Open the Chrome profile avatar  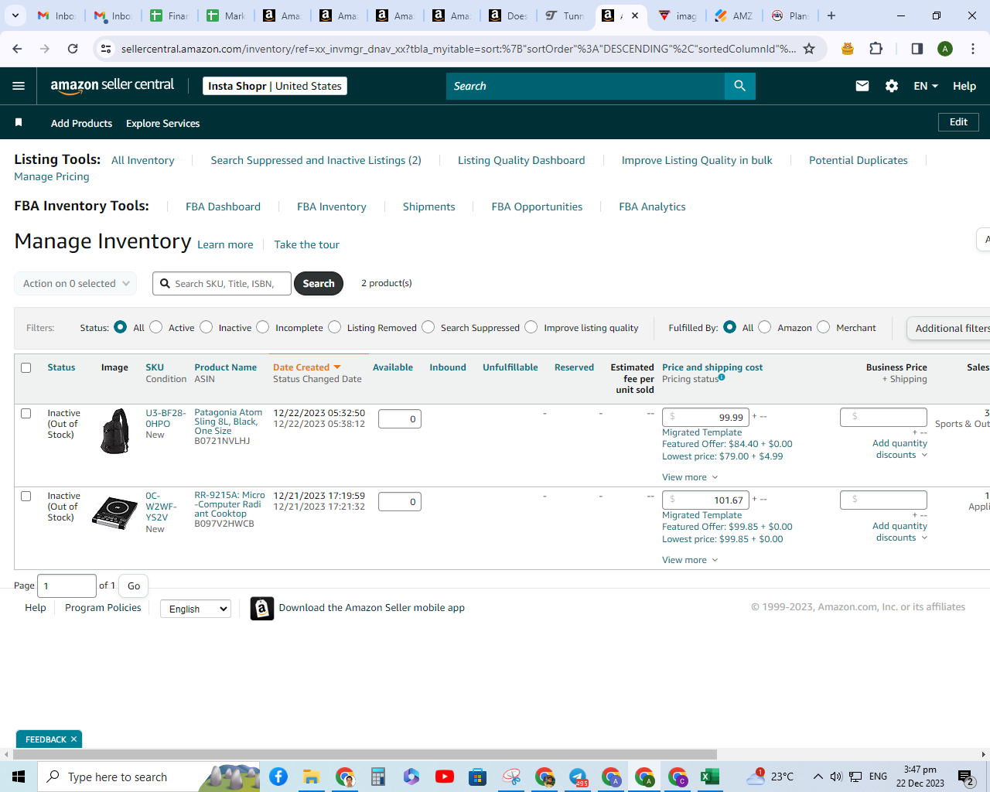coord(945,49)
